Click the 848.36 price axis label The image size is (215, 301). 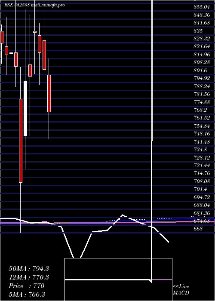pos(202,15)
